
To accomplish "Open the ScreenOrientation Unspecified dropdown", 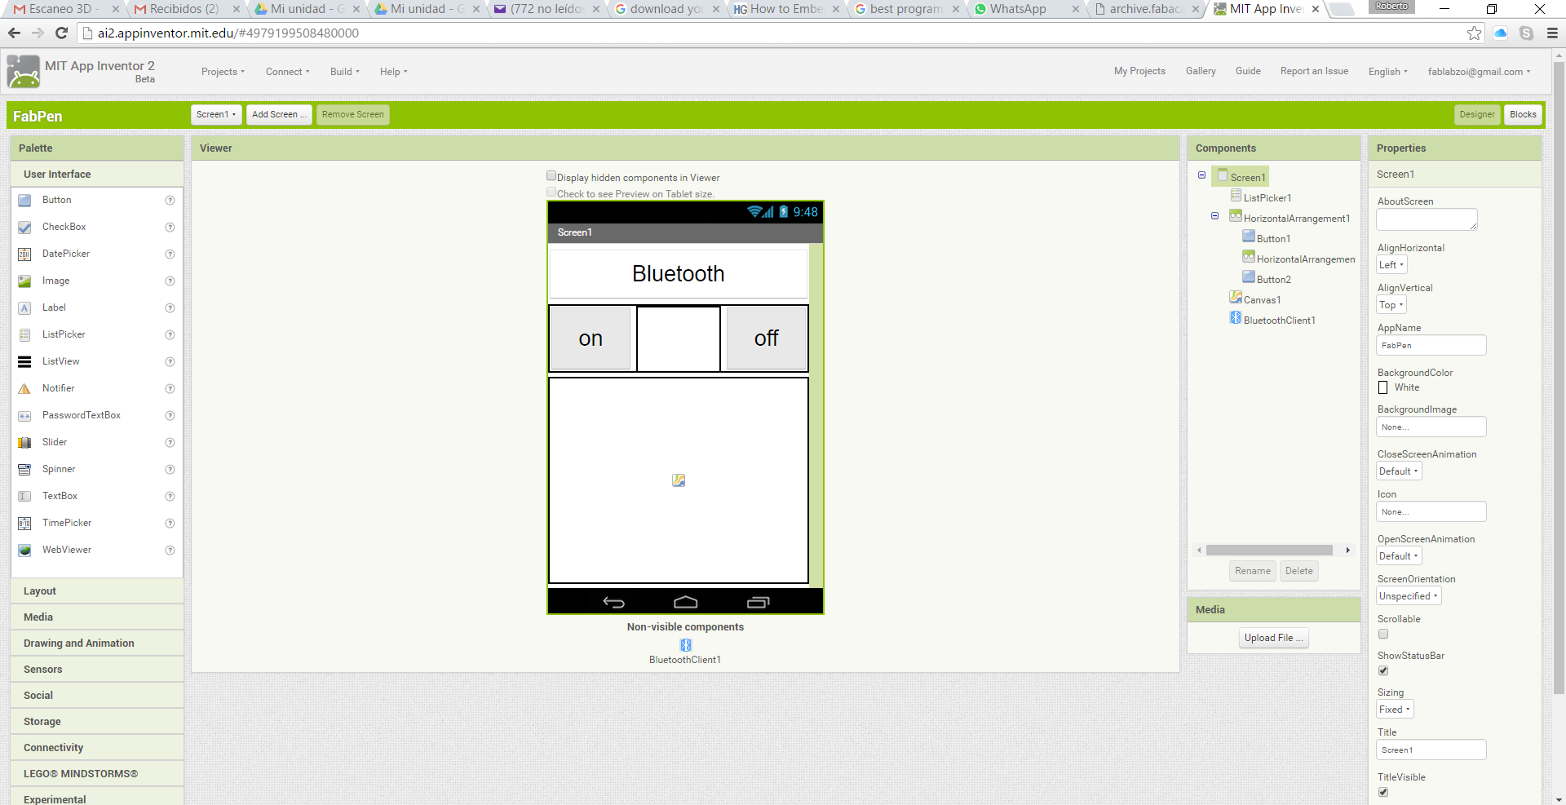I will click(1409, 596).
